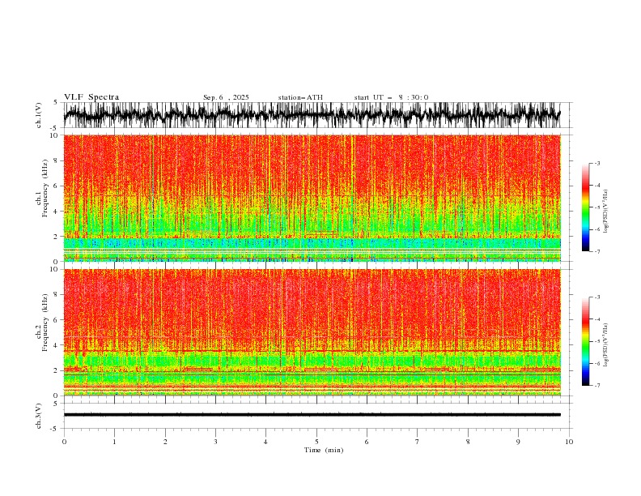Click the "-3" label on ch.1 color bar

pos(596,163)
